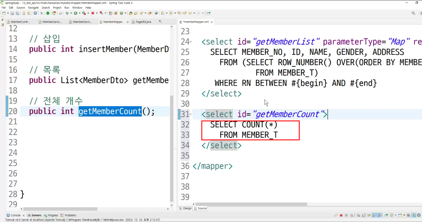Screen dimensions: 422x222
Task: Click the Last Edit Location arrow icon
Action: (x=179, y=13)
